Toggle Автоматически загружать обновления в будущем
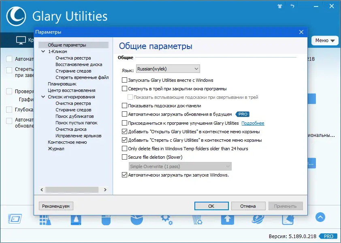The image size is (341, 243). point(124,114)
